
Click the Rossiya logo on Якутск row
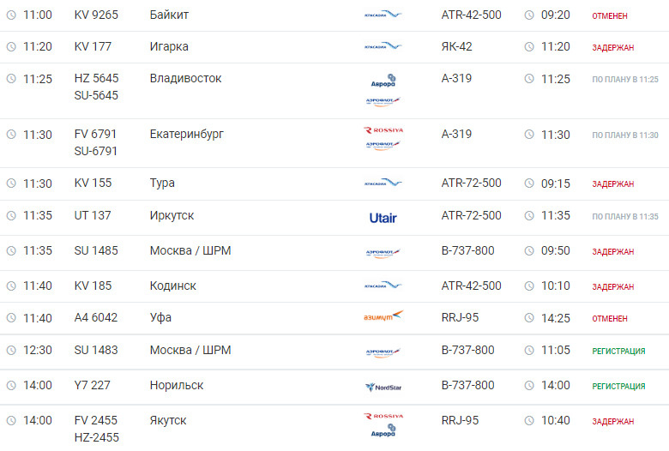tap(383, 416)
